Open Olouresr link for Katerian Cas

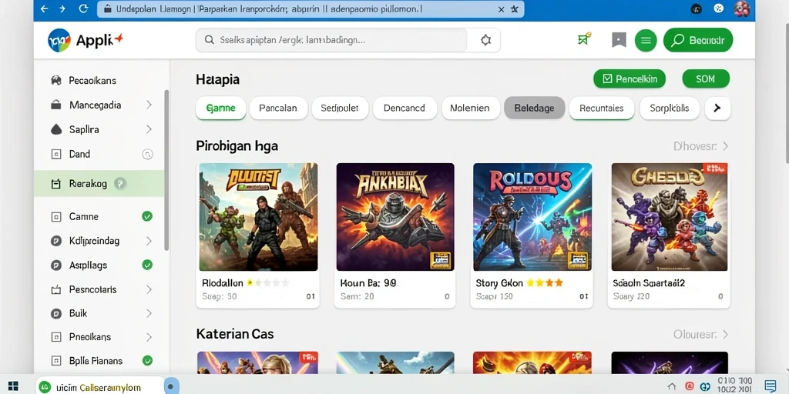click(701, 334)
